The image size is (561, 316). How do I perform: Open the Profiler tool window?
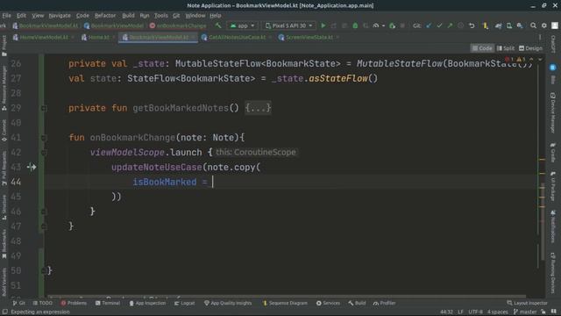tap(384, 303)
